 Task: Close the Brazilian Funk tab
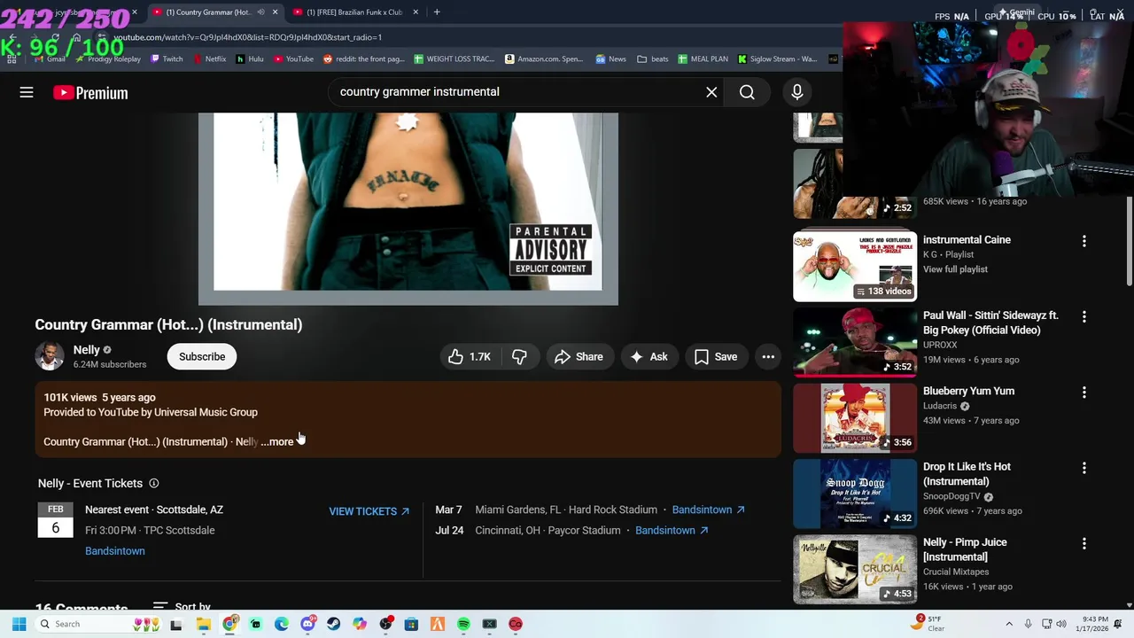pyautogui.click(x=416, y=12)
